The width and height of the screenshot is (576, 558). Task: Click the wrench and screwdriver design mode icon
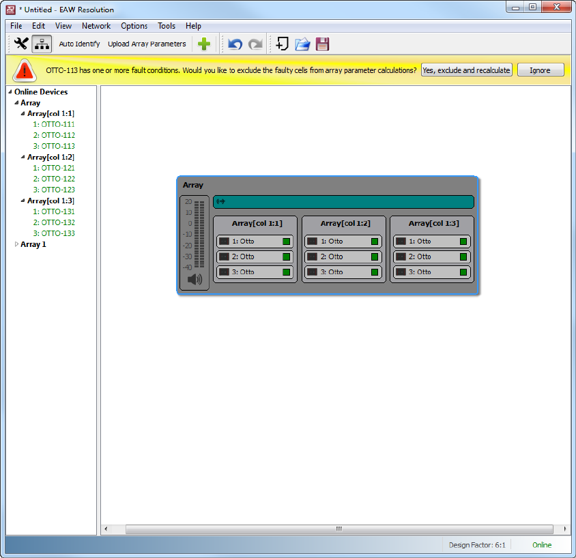coord(21,44)
